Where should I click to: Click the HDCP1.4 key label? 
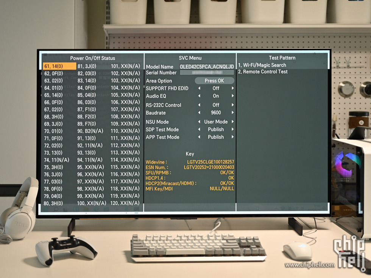[x=156, y=178]
